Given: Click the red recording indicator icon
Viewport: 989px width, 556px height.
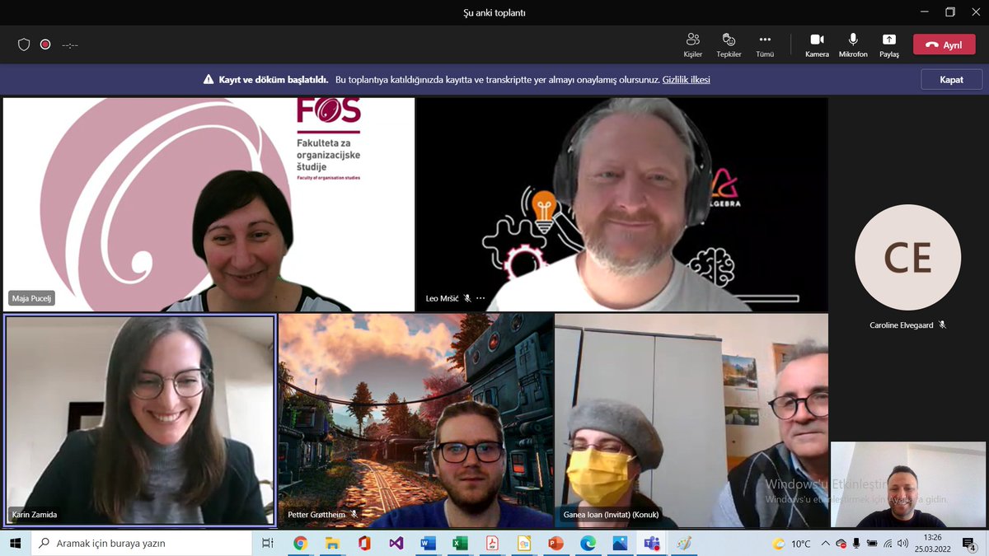Looking at the screenshot, I should [45, 44].
